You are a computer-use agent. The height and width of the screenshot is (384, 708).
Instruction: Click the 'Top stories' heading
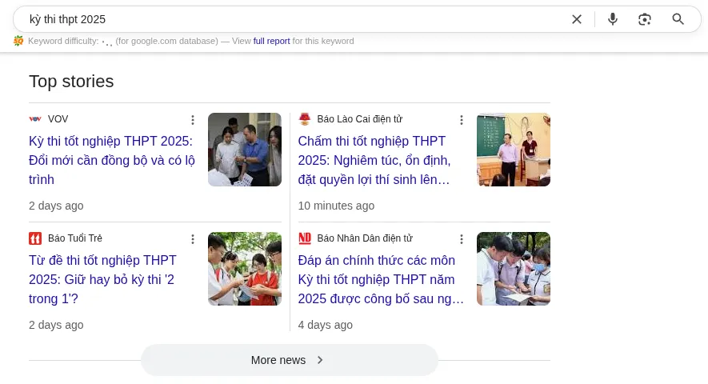coord(71,82)
